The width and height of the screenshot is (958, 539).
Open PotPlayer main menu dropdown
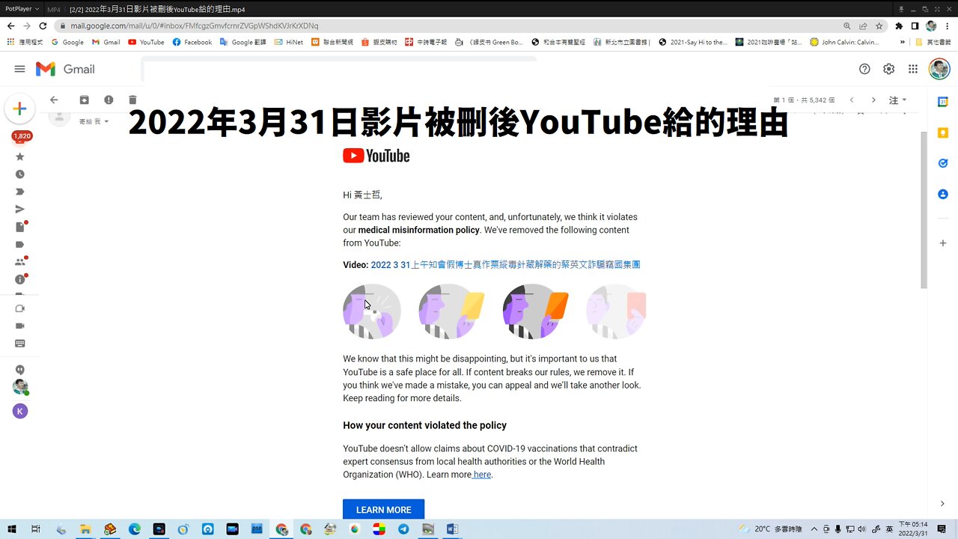click(x=20, y=9)
